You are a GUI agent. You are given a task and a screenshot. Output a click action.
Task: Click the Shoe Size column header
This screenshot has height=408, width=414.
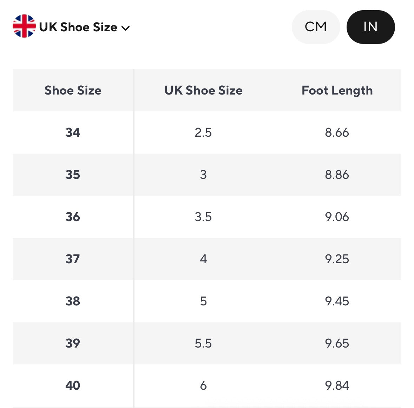(x=73, y=91)
